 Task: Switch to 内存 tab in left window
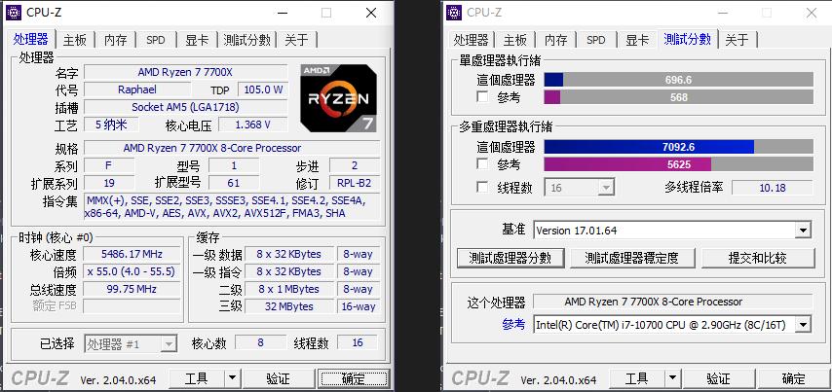click(116, 40)
